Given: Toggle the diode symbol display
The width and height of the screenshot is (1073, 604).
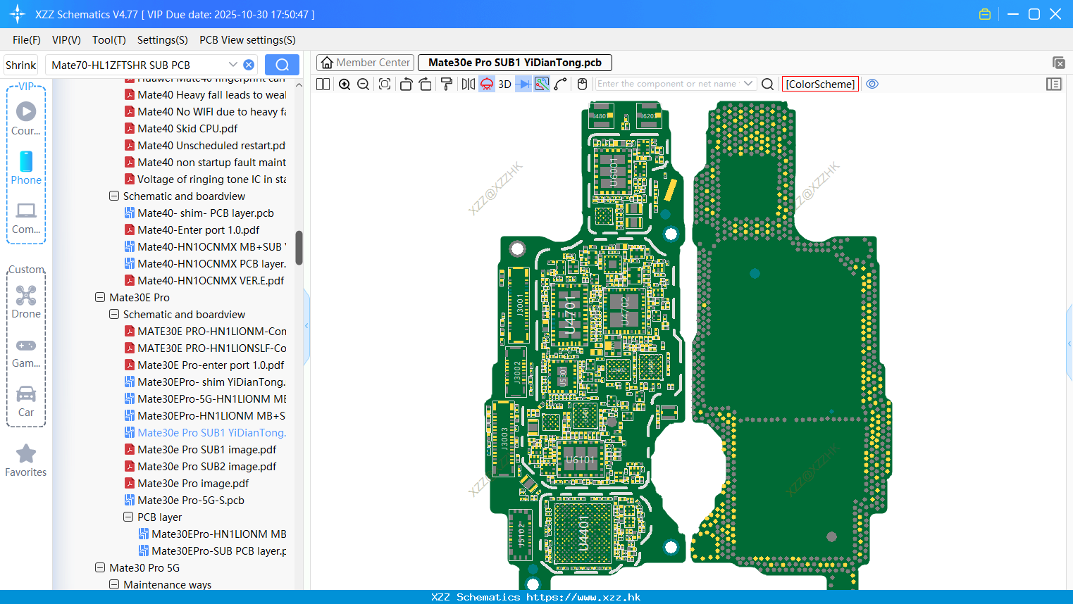Looking at the screenshot, I should [523, 84].
